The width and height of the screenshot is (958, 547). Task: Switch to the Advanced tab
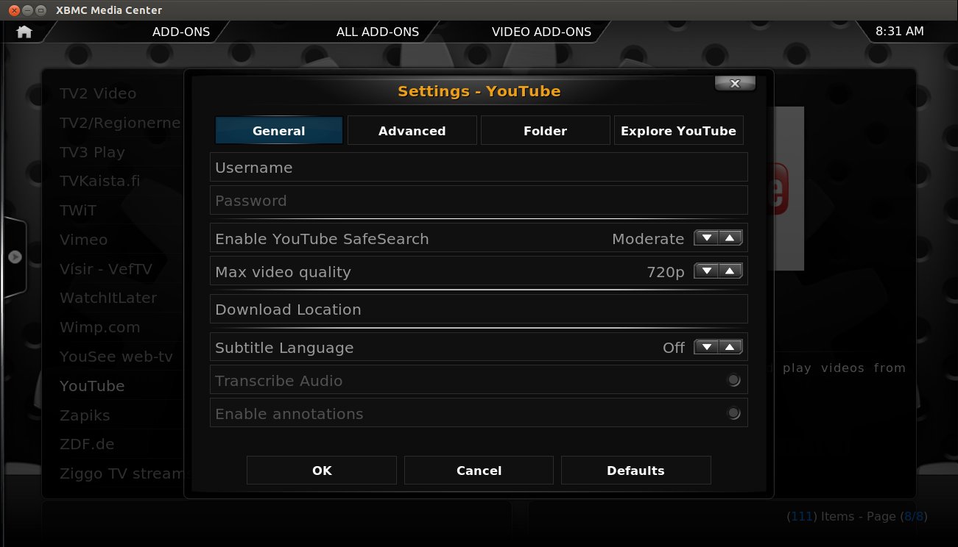pyautogui.click(x=412, y=131)
